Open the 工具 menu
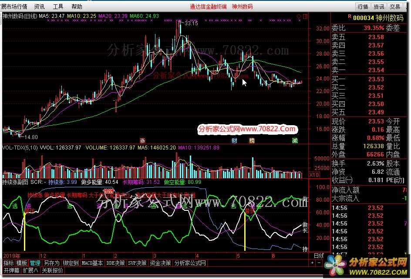411x279 pixels. (x=58, y=7)
